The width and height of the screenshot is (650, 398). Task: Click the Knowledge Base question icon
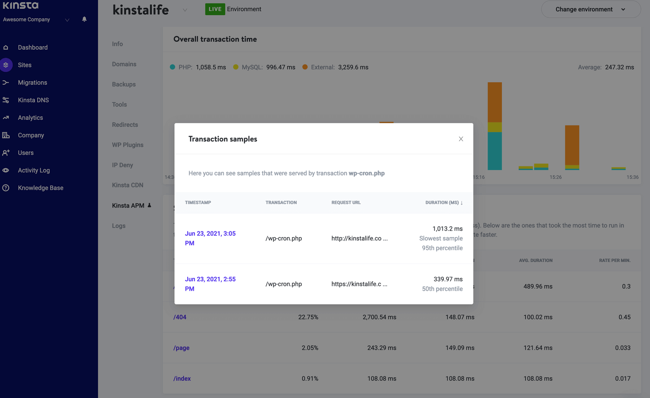click(x=6, y=188)
